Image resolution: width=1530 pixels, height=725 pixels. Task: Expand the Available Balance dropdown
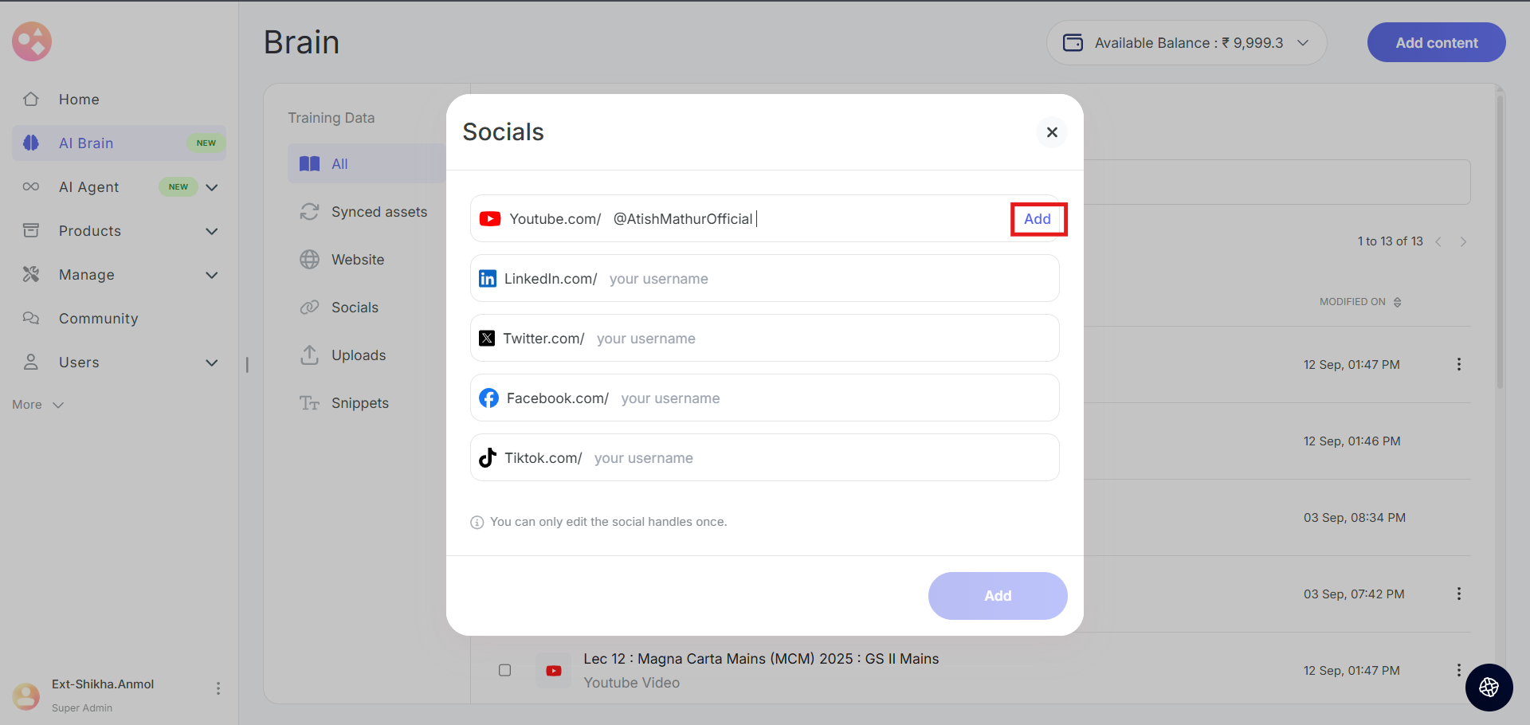1303,43
